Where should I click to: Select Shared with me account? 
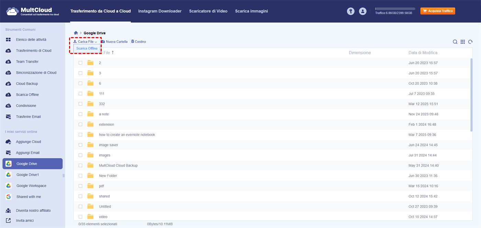tap(29, 197)
